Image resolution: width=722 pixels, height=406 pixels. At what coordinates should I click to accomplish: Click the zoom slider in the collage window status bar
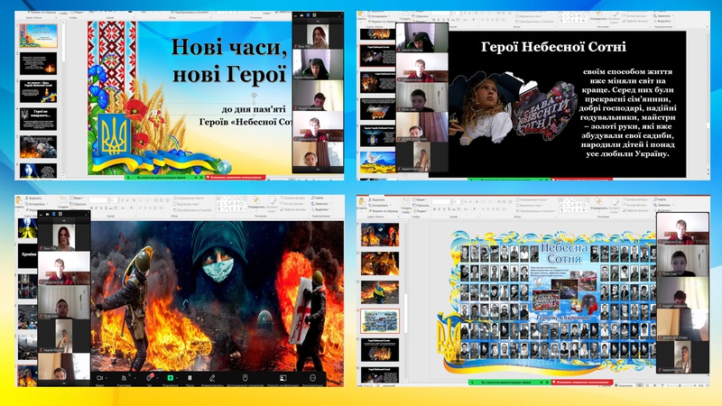pos(680,385)
